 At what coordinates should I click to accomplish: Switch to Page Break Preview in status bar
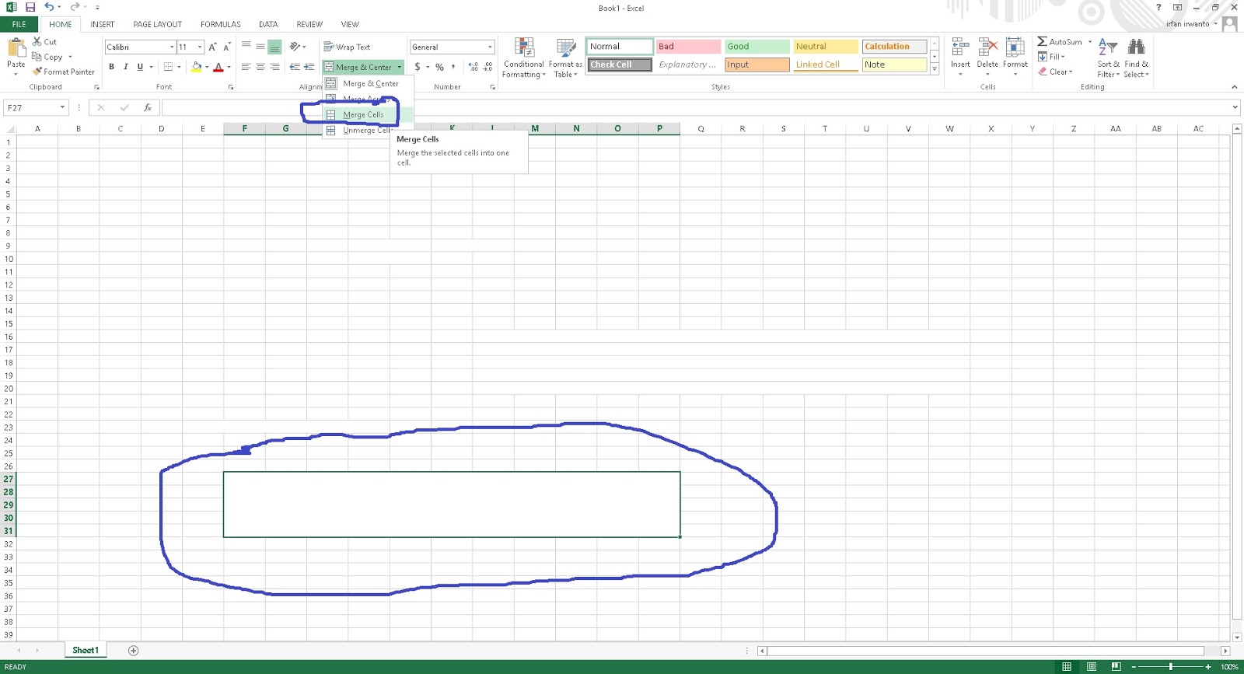(x=1116, y=666)
